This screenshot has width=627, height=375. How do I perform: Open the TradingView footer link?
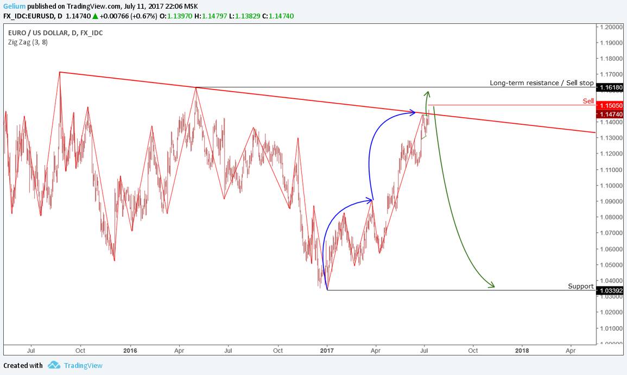click(83, 365)
